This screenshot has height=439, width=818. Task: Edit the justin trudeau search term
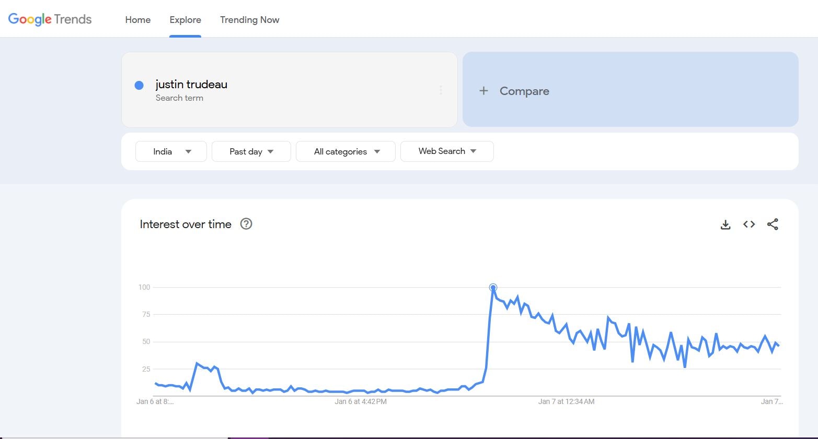191,85
